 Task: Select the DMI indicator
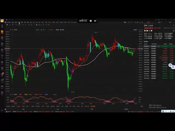coord(33,106)
